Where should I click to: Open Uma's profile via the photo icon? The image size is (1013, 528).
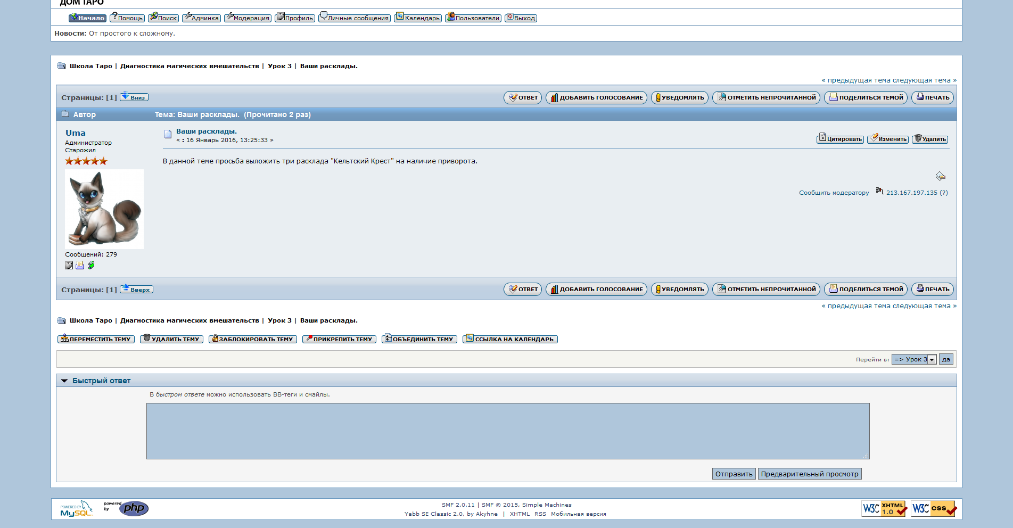69,265
